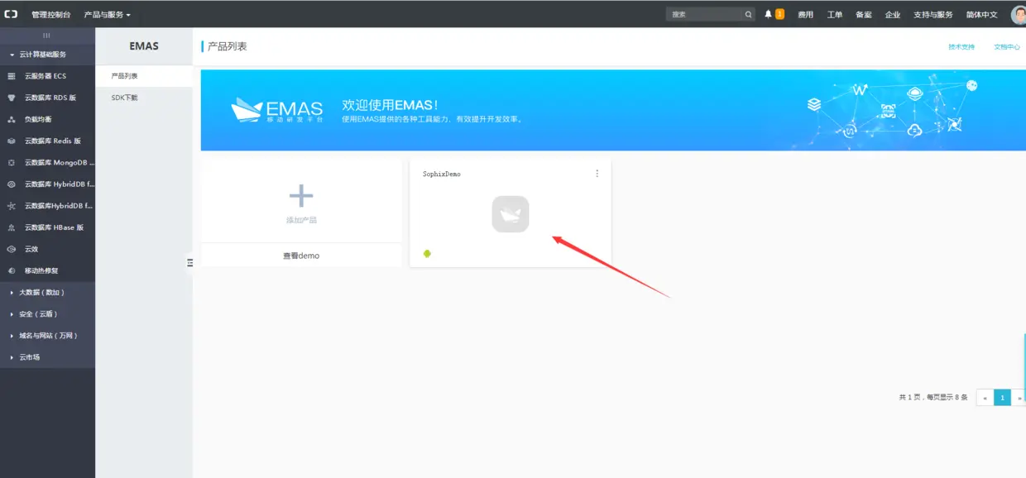Click the plus icon to add product
The height and width of the screenshot is (478, 1026).
click(x=301, y=196)
